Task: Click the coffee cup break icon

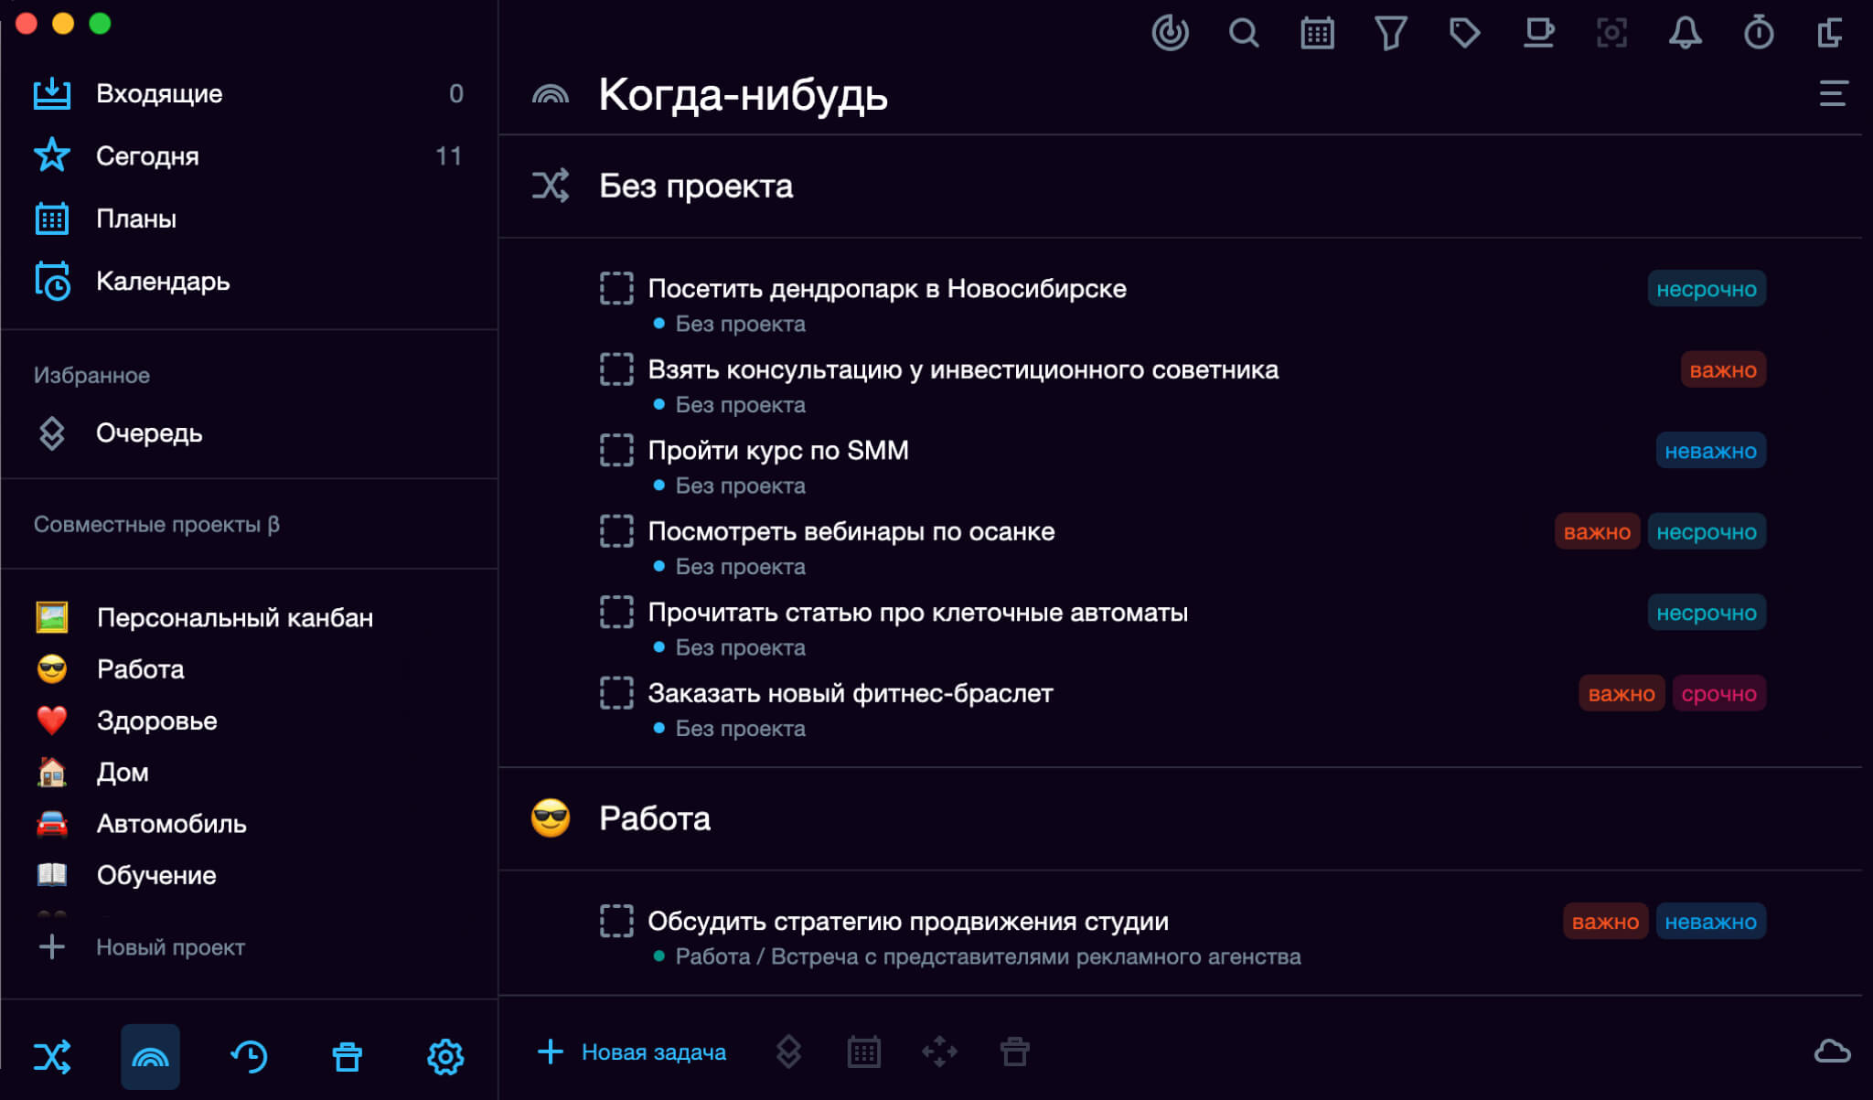Action: [x=1538, y=34]
